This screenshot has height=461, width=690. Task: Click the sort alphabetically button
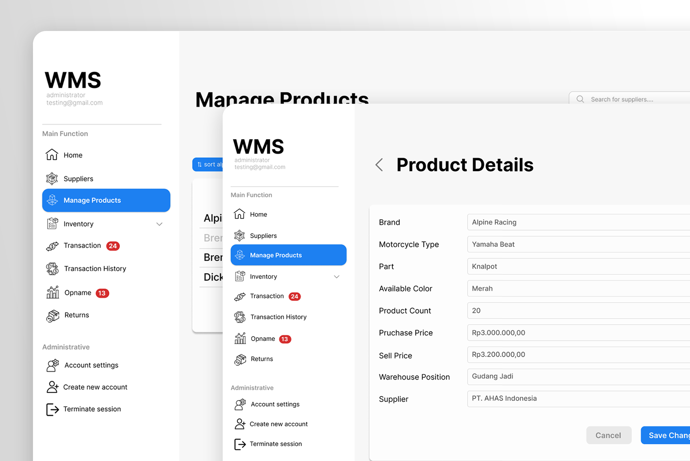(x=208, y=165)
